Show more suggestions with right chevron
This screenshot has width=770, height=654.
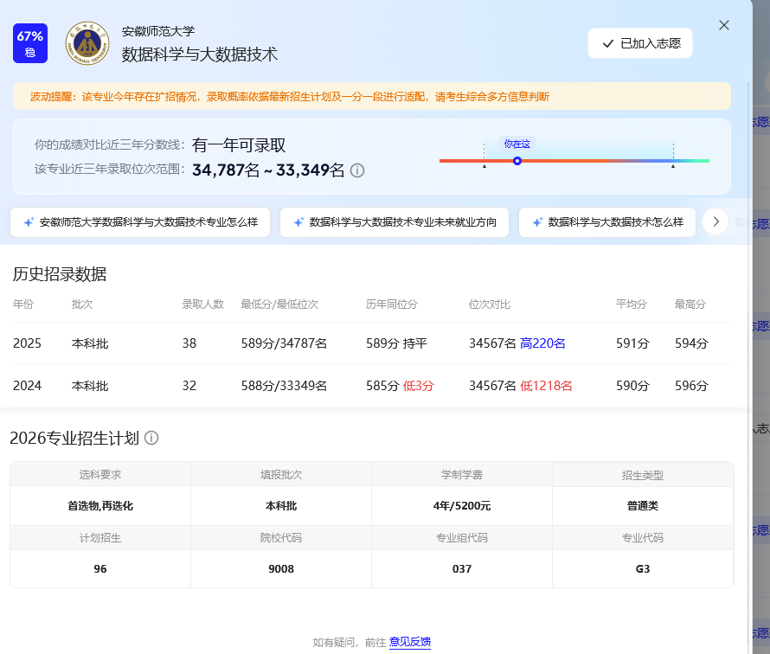(715, 221)
